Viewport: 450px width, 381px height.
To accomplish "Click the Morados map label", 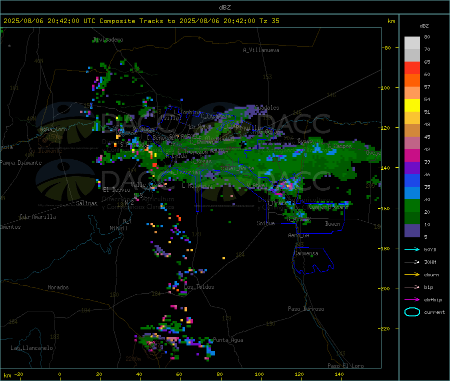I will click(x=58, y=287).
